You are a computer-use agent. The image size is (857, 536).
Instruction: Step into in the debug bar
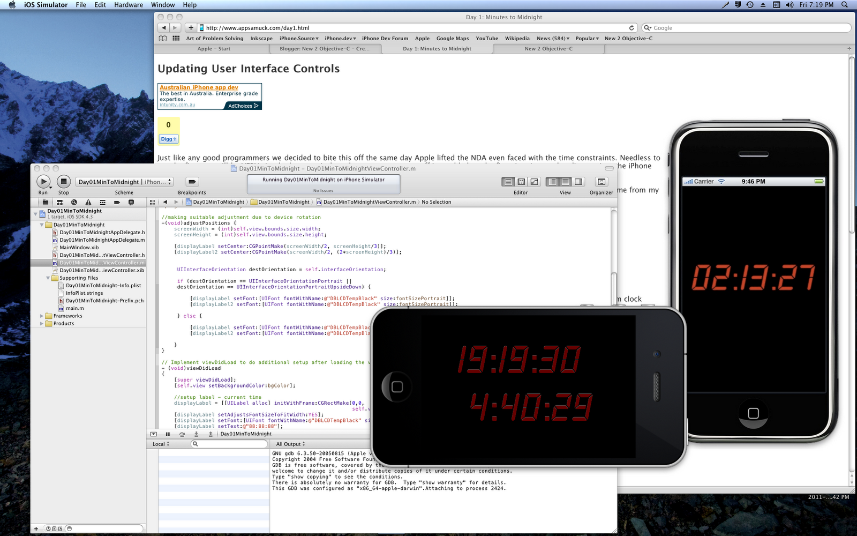click(x=196, y=434)
